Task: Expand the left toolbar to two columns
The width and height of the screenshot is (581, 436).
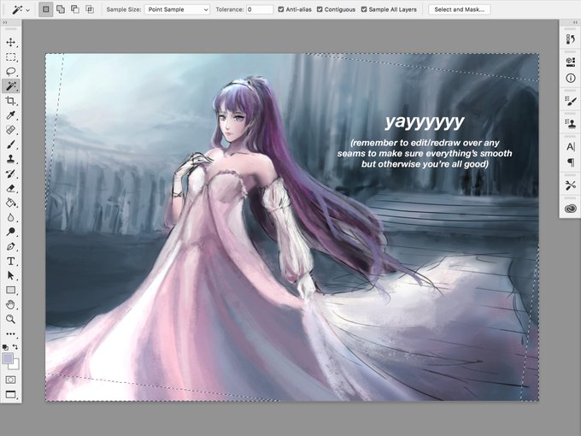Action: tap(5, 22)
